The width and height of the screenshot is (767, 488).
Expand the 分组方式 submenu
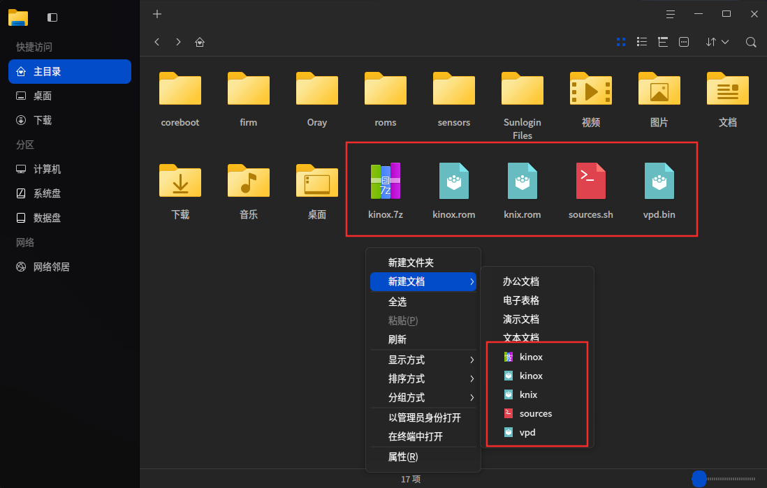coord(423,397)
